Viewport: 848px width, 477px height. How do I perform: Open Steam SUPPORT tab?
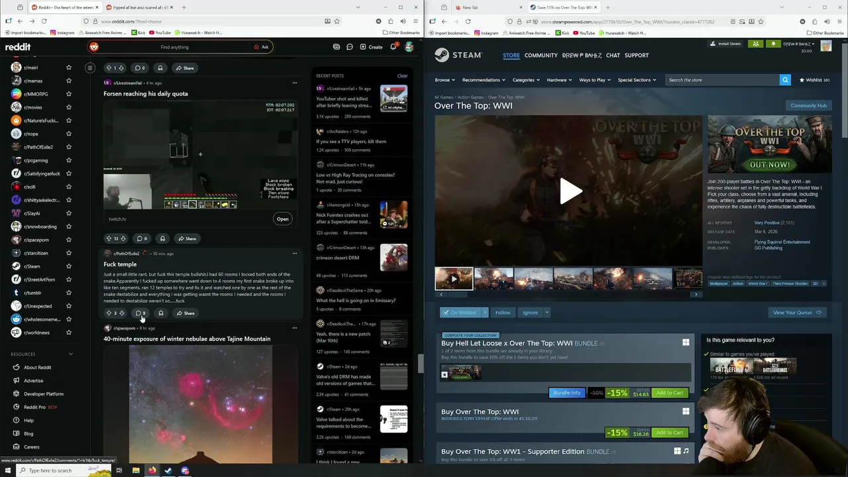pos(637,56)
